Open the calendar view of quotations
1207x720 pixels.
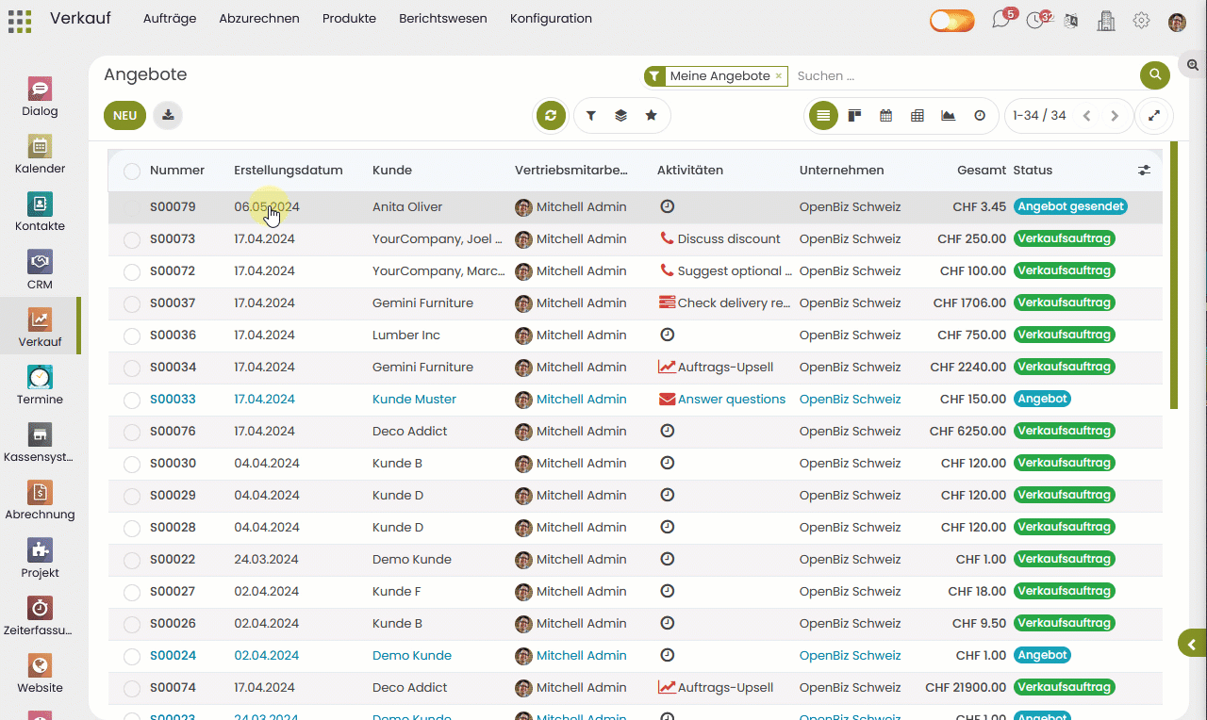pyautogui.click(x=885, y=115)
